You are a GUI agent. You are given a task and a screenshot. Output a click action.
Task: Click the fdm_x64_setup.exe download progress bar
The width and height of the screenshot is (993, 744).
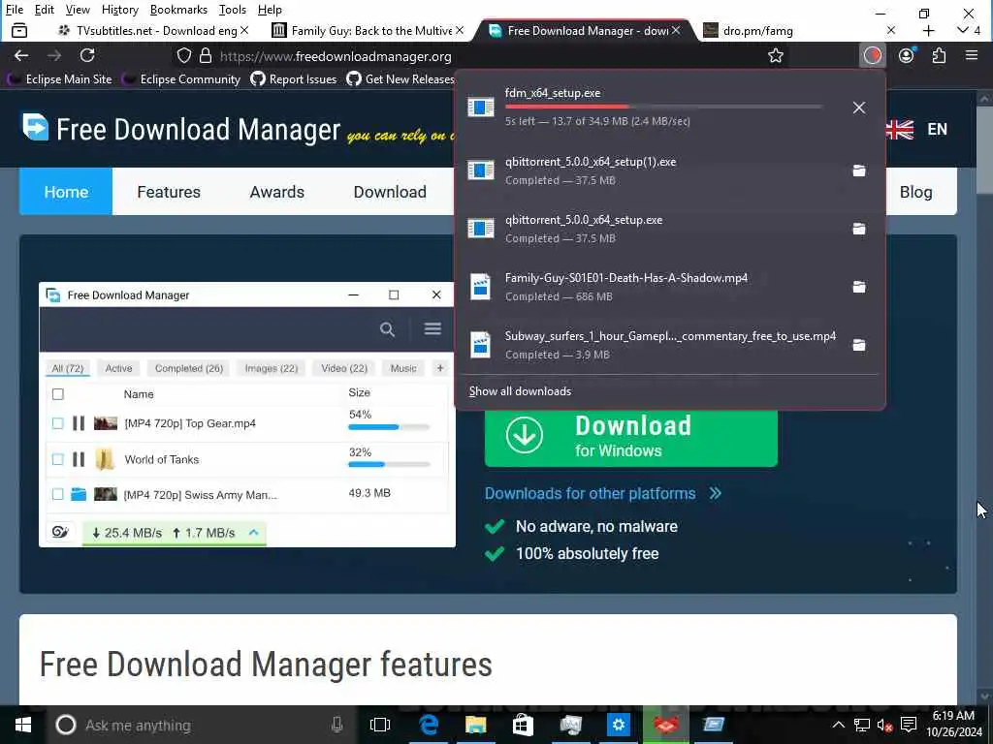coord(663,107)
